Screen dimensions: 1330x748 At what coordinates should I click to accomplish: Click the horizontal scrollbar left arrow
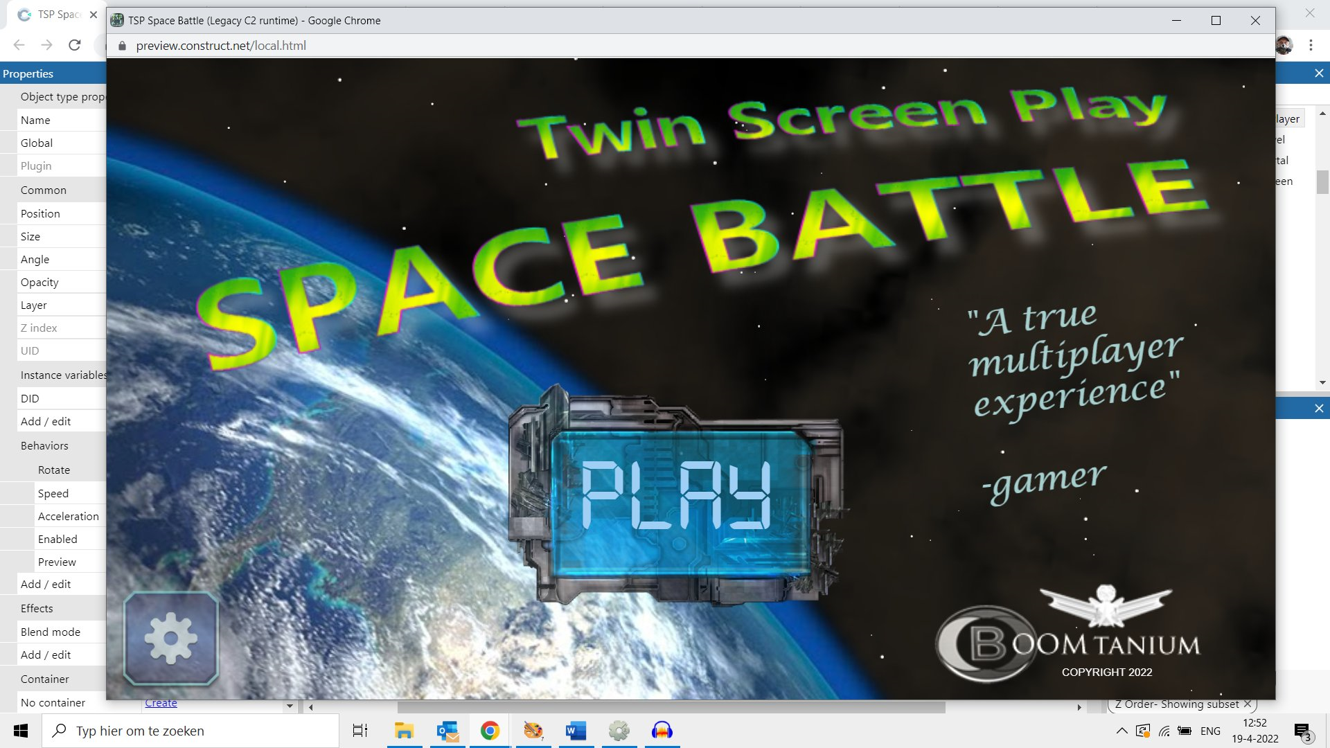click(311, 707)
